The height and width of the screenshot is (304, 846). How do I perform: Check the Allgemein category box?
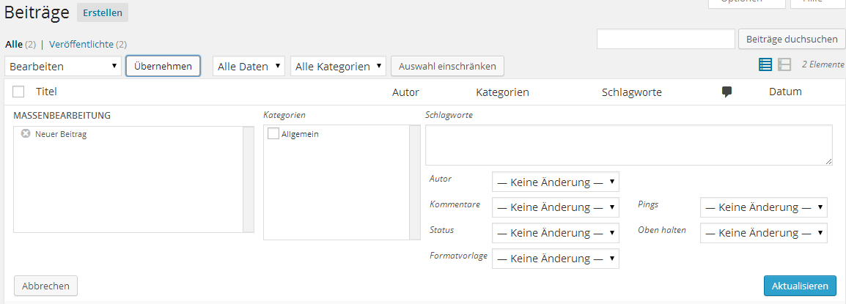click(273, 134)
